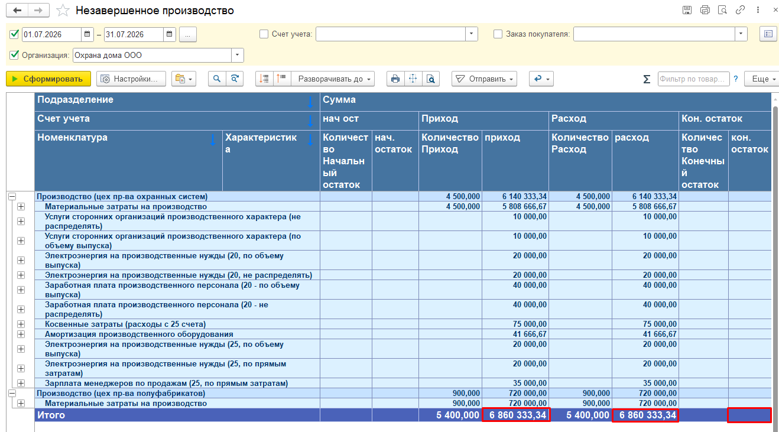Viewport: 779px width, 432px height.
Task: Open the calendar for the start date 01.07.2026
Action: point(87,34)
